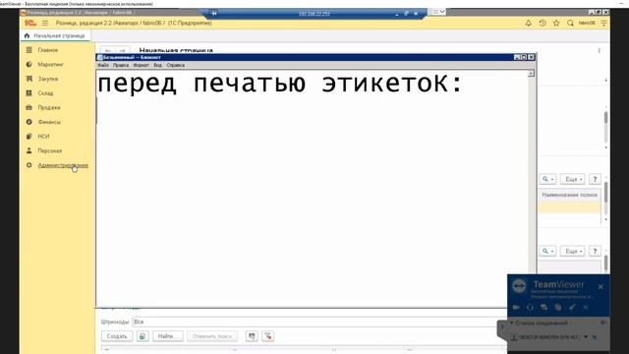
Task: Click the TeamViewer headset audio icon
Action: click(530, 307)
